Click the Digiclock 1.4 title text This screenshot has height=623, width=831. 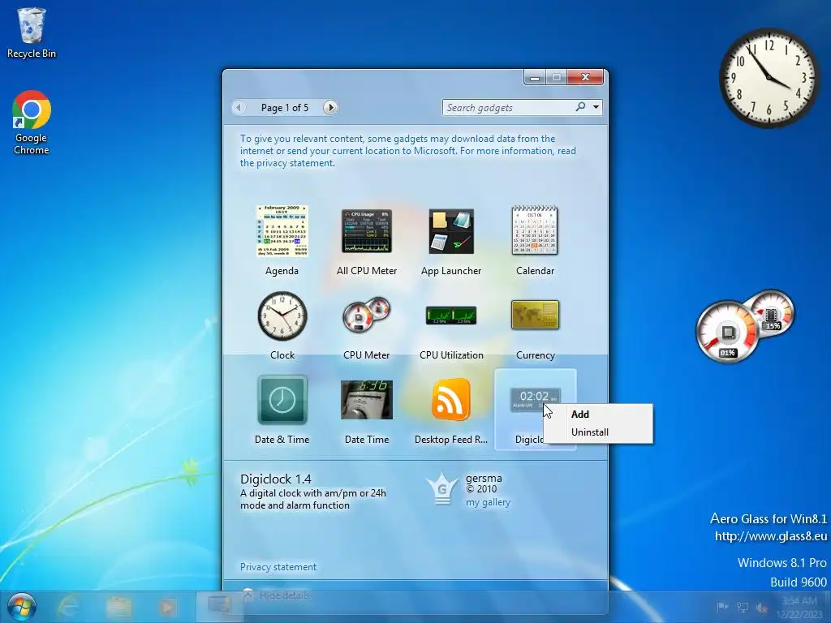coord(276,479)
